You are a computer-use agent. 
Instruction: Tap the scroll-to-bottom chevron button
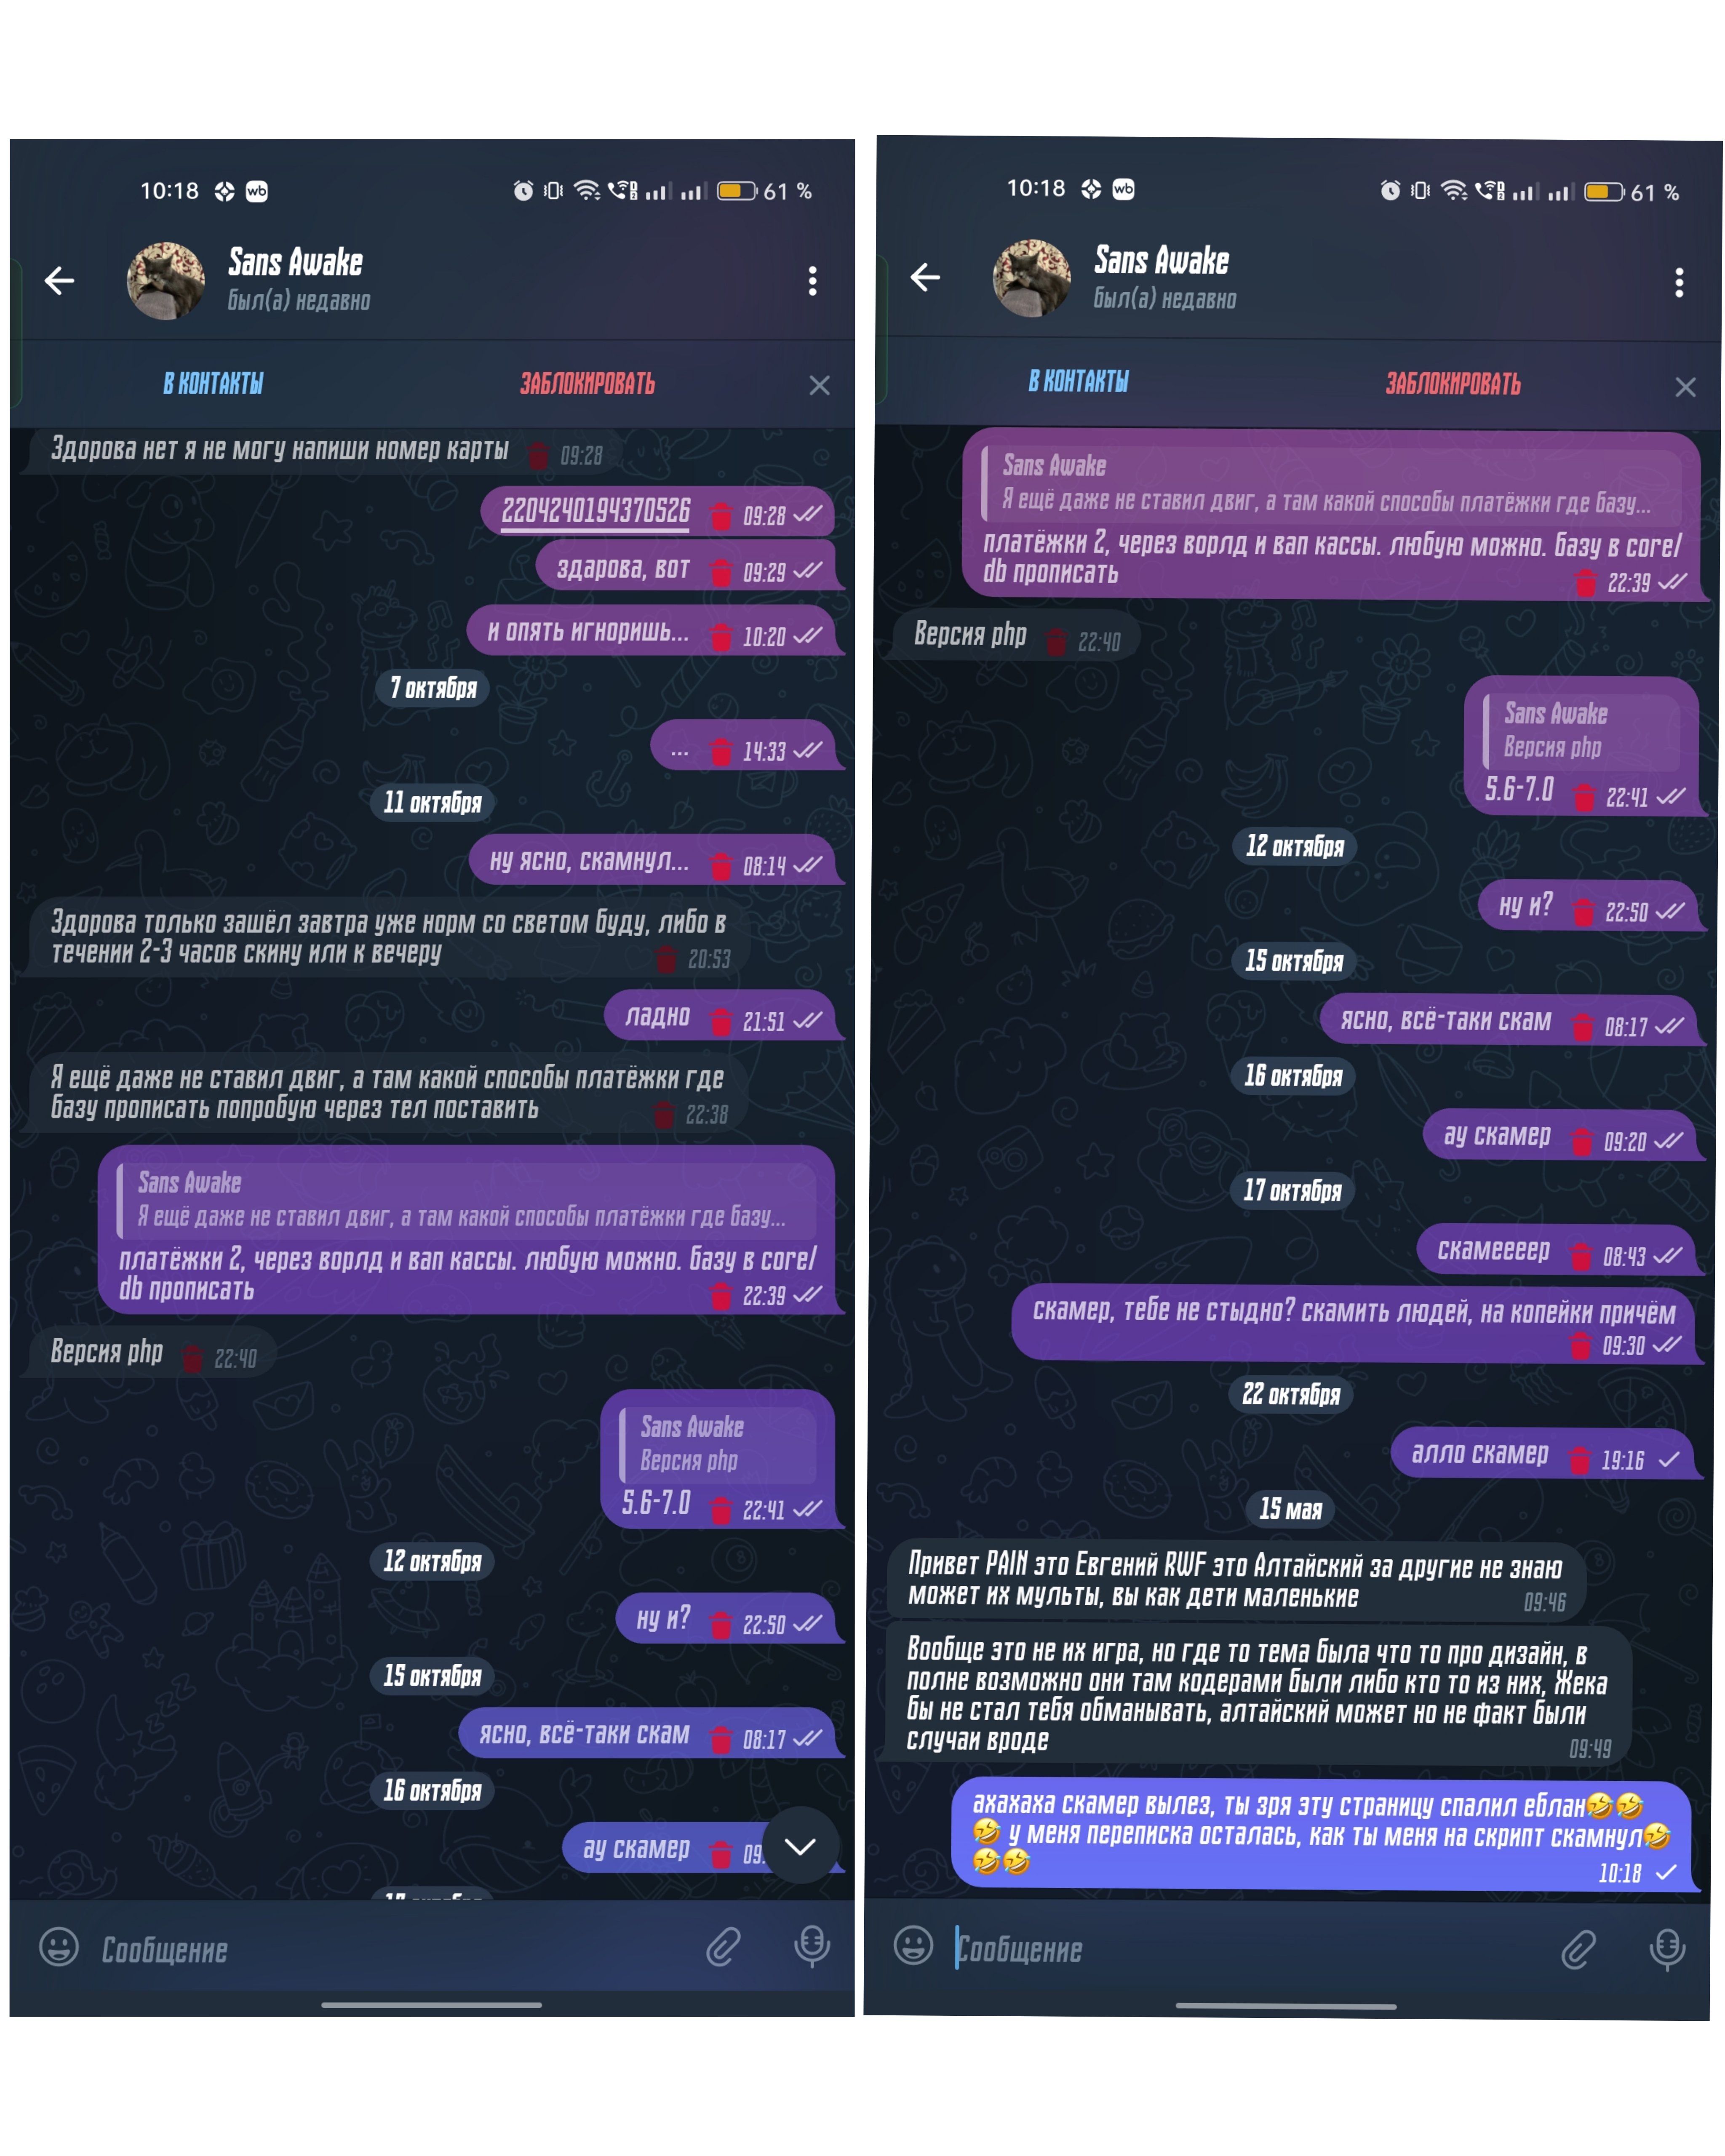click(x=800, y=1846)
